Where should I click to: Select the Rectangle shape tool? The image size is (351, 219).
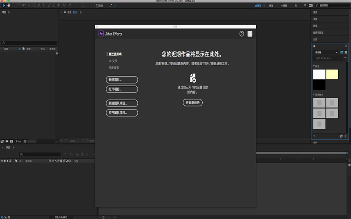(x=34, y=5)
